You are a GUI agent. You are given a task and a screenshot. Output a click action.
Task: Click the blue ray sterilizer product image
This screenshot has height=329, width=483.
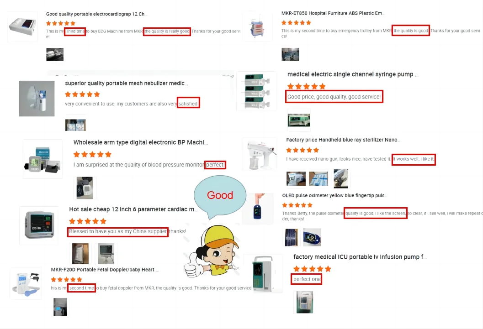point(260,154)
